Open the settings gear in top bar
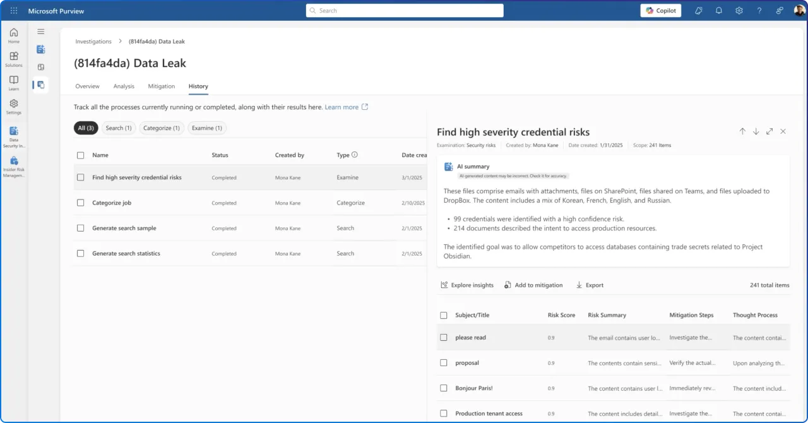 (x=739, y=11)
